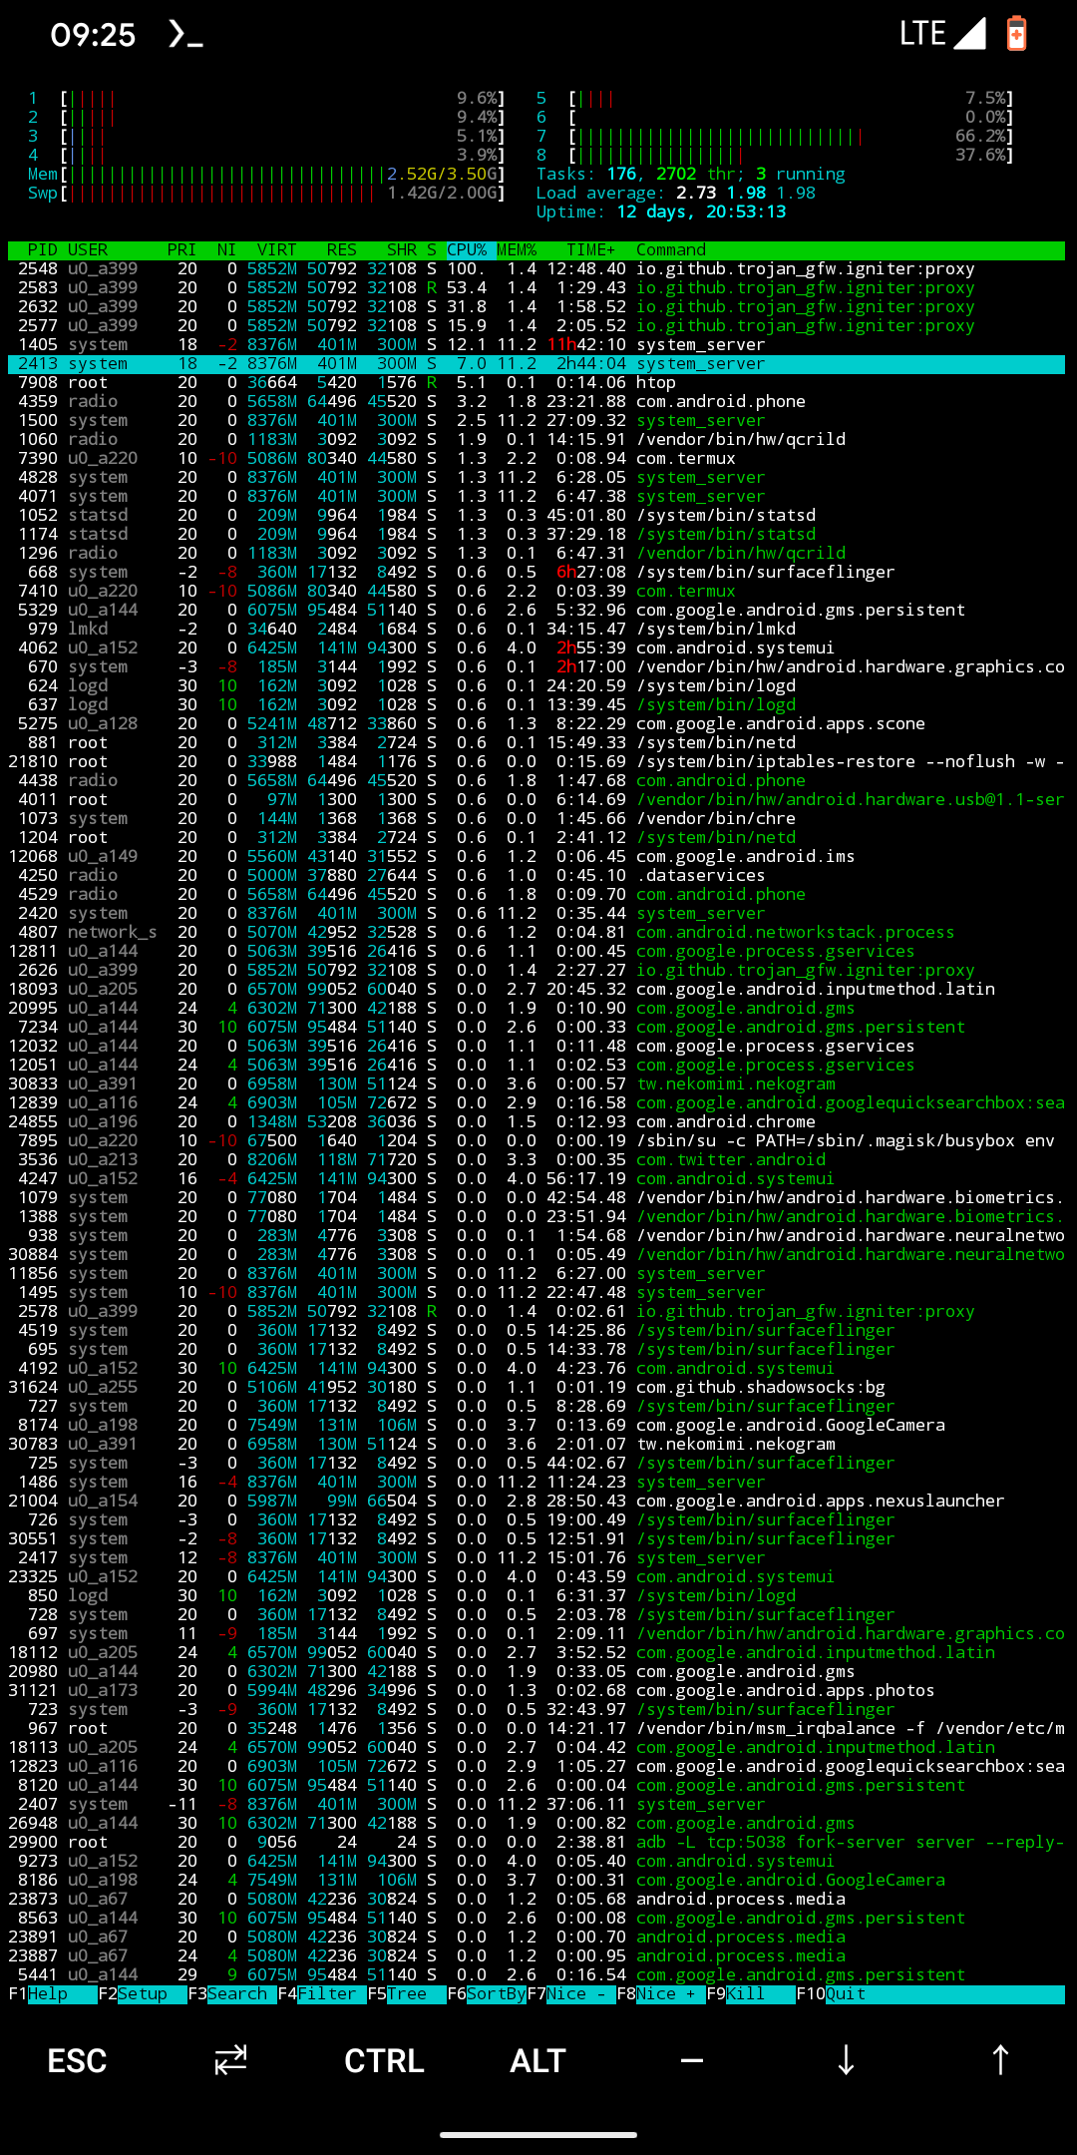Click CPU 7 usage meter
1077x2155 pixels.
click(x=775, y=137)
